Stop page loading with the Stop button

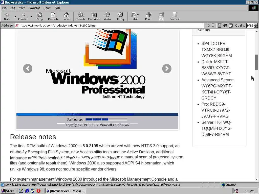pos(40,16)
